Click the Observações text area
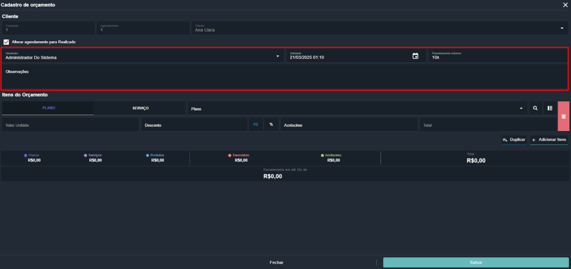This screenshot has height=269, width=571. pyautogui.click(x=284, y=78)
